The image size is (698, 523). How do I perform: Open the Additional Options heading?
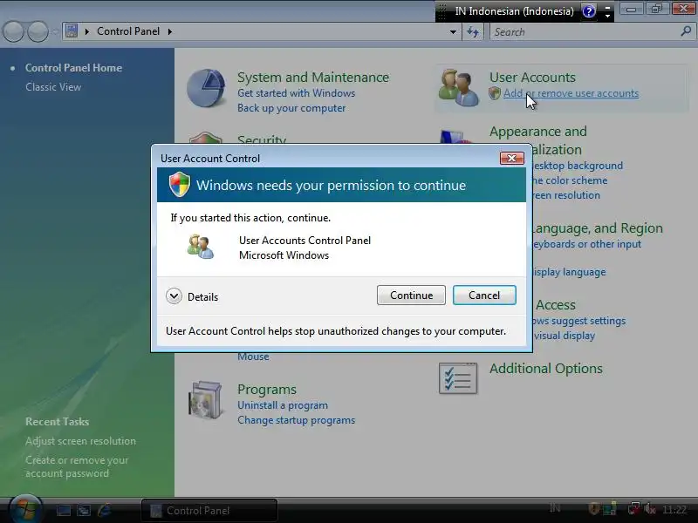[546, 368]
